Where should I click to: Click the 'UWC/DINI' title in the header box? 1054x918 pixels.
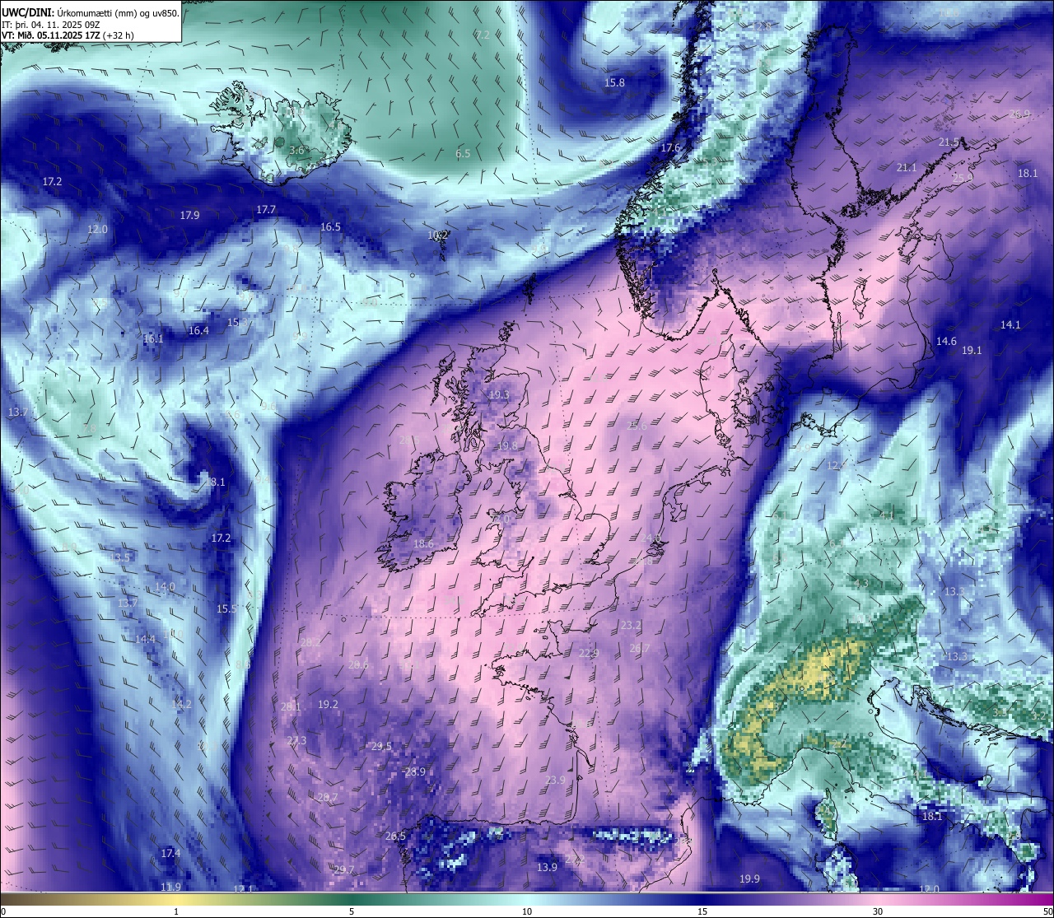coord(27,13)
